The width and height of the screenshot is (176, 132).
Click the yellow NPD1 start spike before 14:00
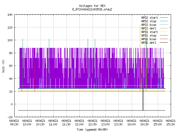pos(128,66)
